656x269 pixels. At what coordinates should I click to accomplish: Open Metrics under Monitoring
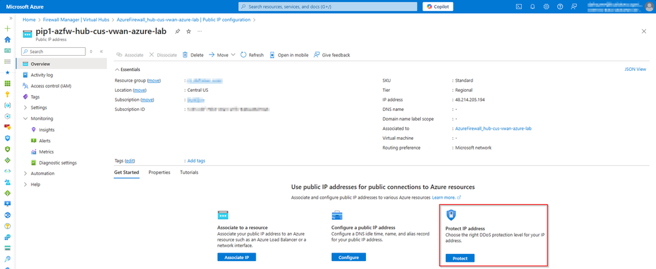coord(46,152)
